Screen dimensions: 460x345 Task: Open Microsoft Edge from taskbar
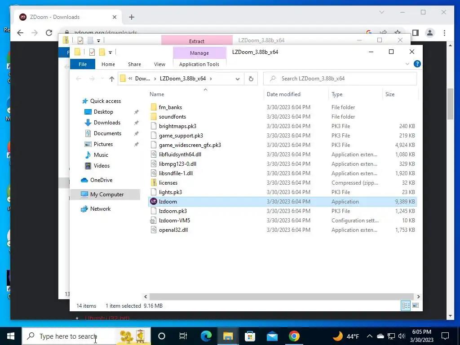point(206,336)
